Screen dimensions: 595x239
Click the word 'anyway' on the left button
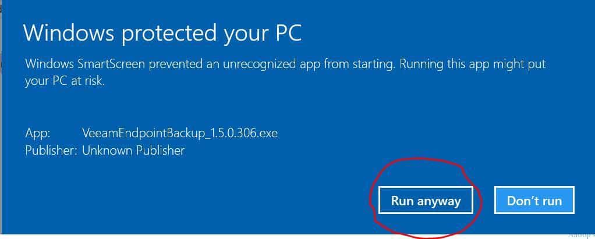tap(438, 201)
